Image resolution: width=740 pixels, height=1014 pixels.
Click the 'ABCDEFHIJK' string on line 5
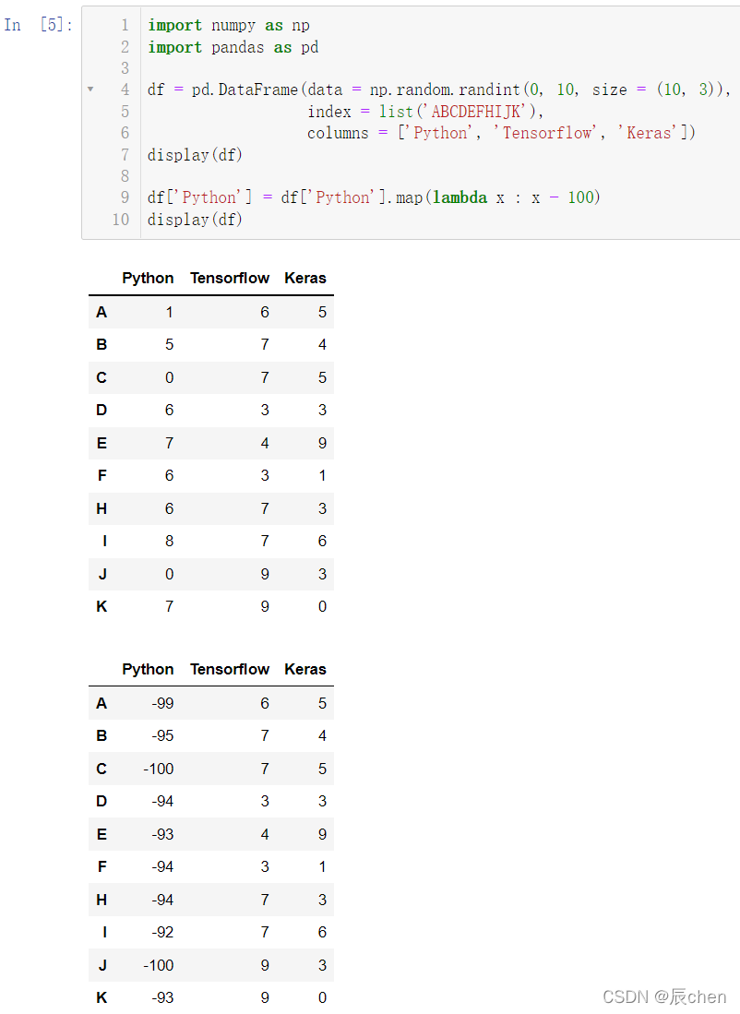click(x=476, y=112)
